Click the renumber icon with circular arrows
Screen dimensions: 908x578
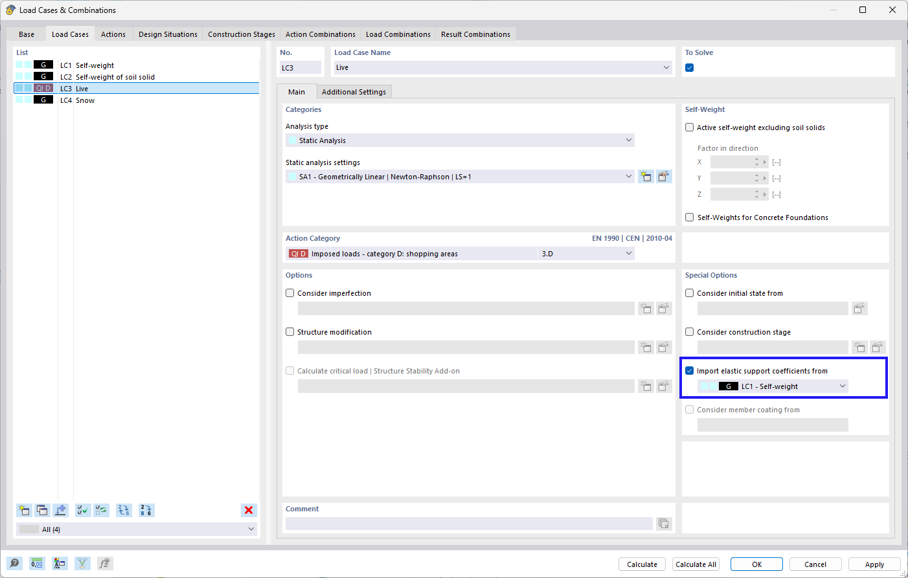(124, 510)
